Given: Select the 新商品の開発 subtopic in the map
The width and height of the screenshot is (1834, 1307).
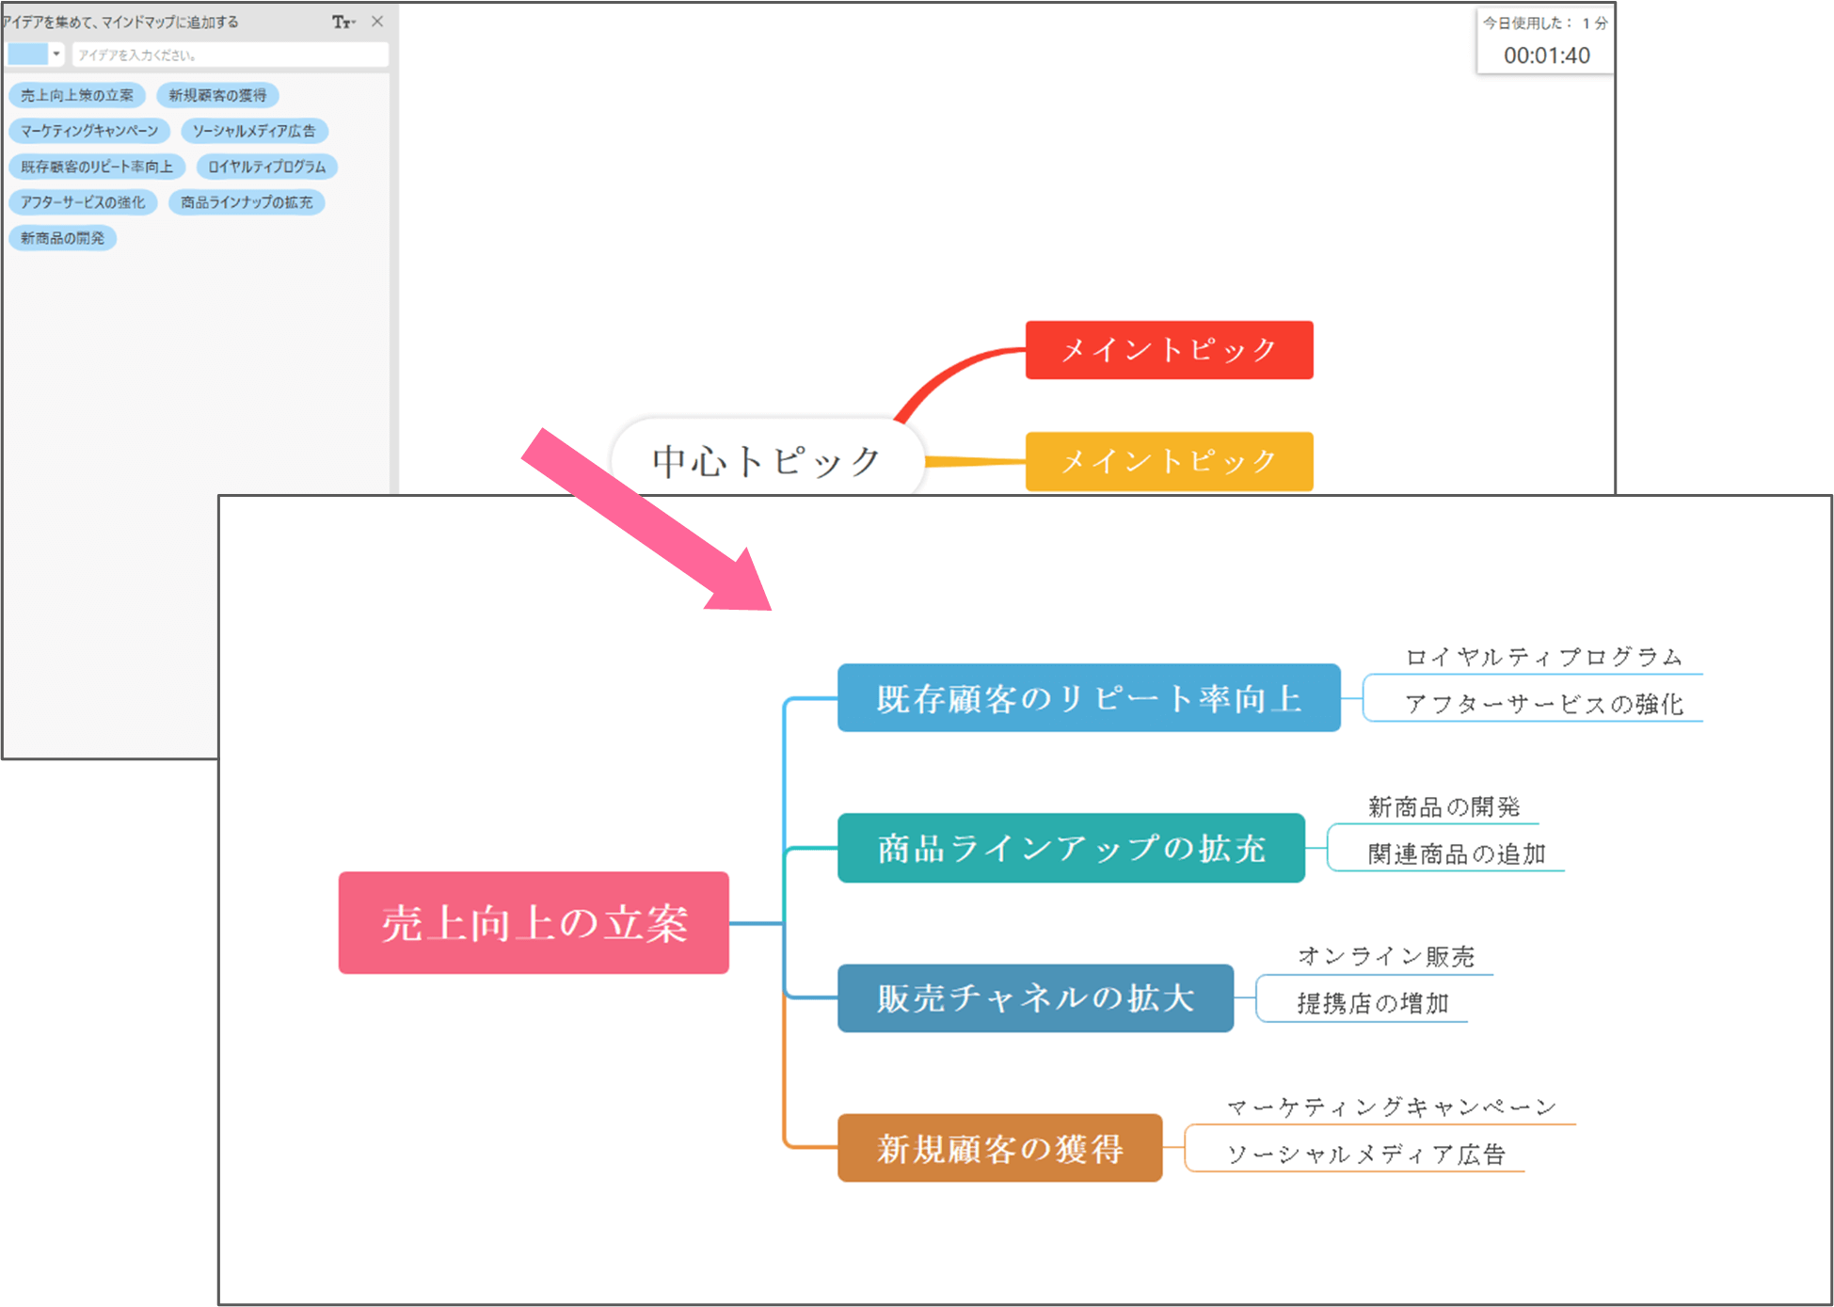Looking at the screenshot, I should [1443, 806].
